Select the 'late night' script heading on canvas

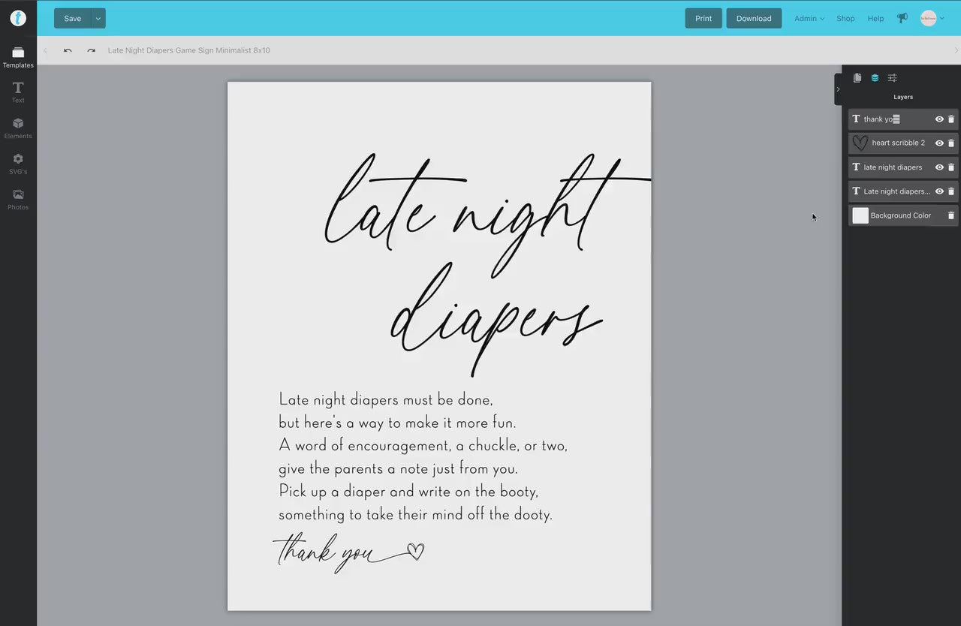click(x=487, y=214)
